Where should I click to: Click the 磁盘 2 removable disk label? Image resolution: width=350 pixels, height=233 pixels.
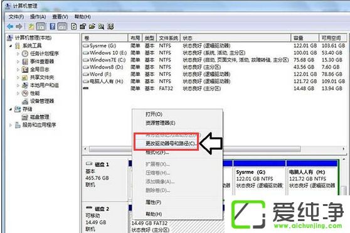coord(102,209)
